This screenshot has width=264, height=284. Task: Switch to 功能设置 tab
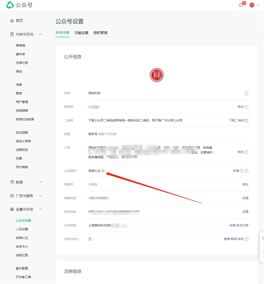(81, 33)
